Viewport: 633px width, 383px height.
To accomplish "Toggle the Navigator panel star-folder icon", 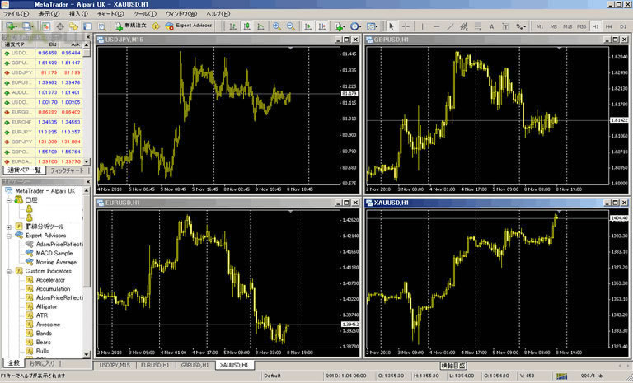I will pyautogui.click(x=73, y=26).
